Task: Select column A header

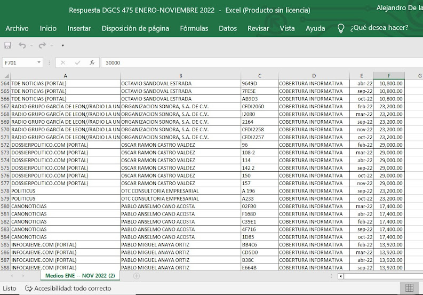Action: pyautogui.click(x=65, y=76)
